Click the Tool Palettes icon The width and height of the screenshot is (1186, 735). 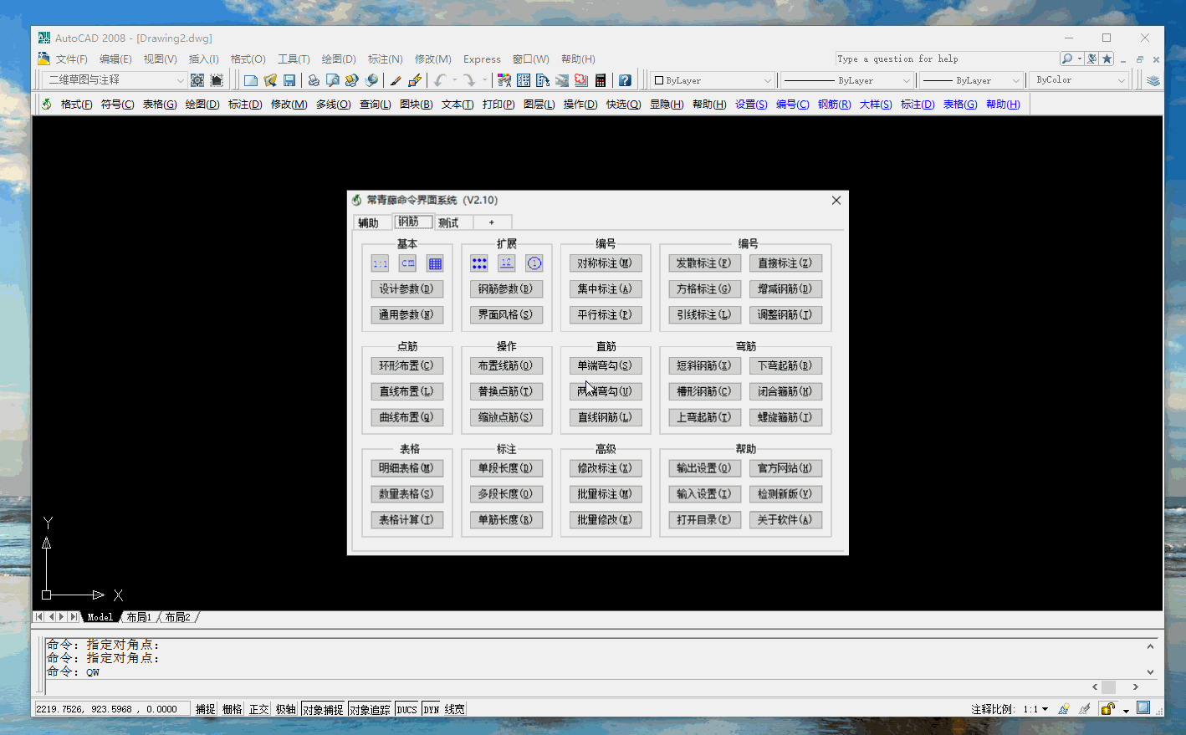point(543,80)
